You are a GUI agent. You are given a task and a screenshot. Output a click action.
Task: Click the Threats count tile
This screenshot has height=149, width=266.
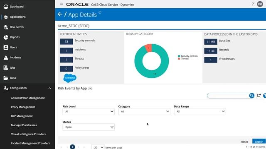tap(66, 60)
